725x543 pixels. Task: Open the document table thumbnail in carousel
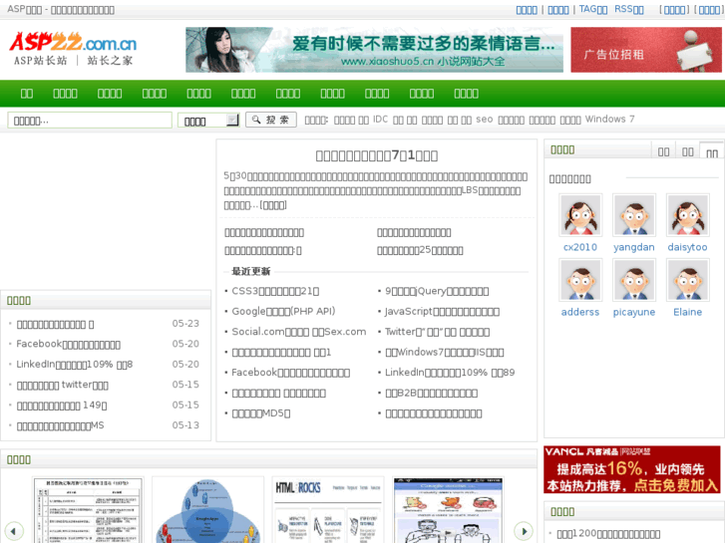(89, 510)
